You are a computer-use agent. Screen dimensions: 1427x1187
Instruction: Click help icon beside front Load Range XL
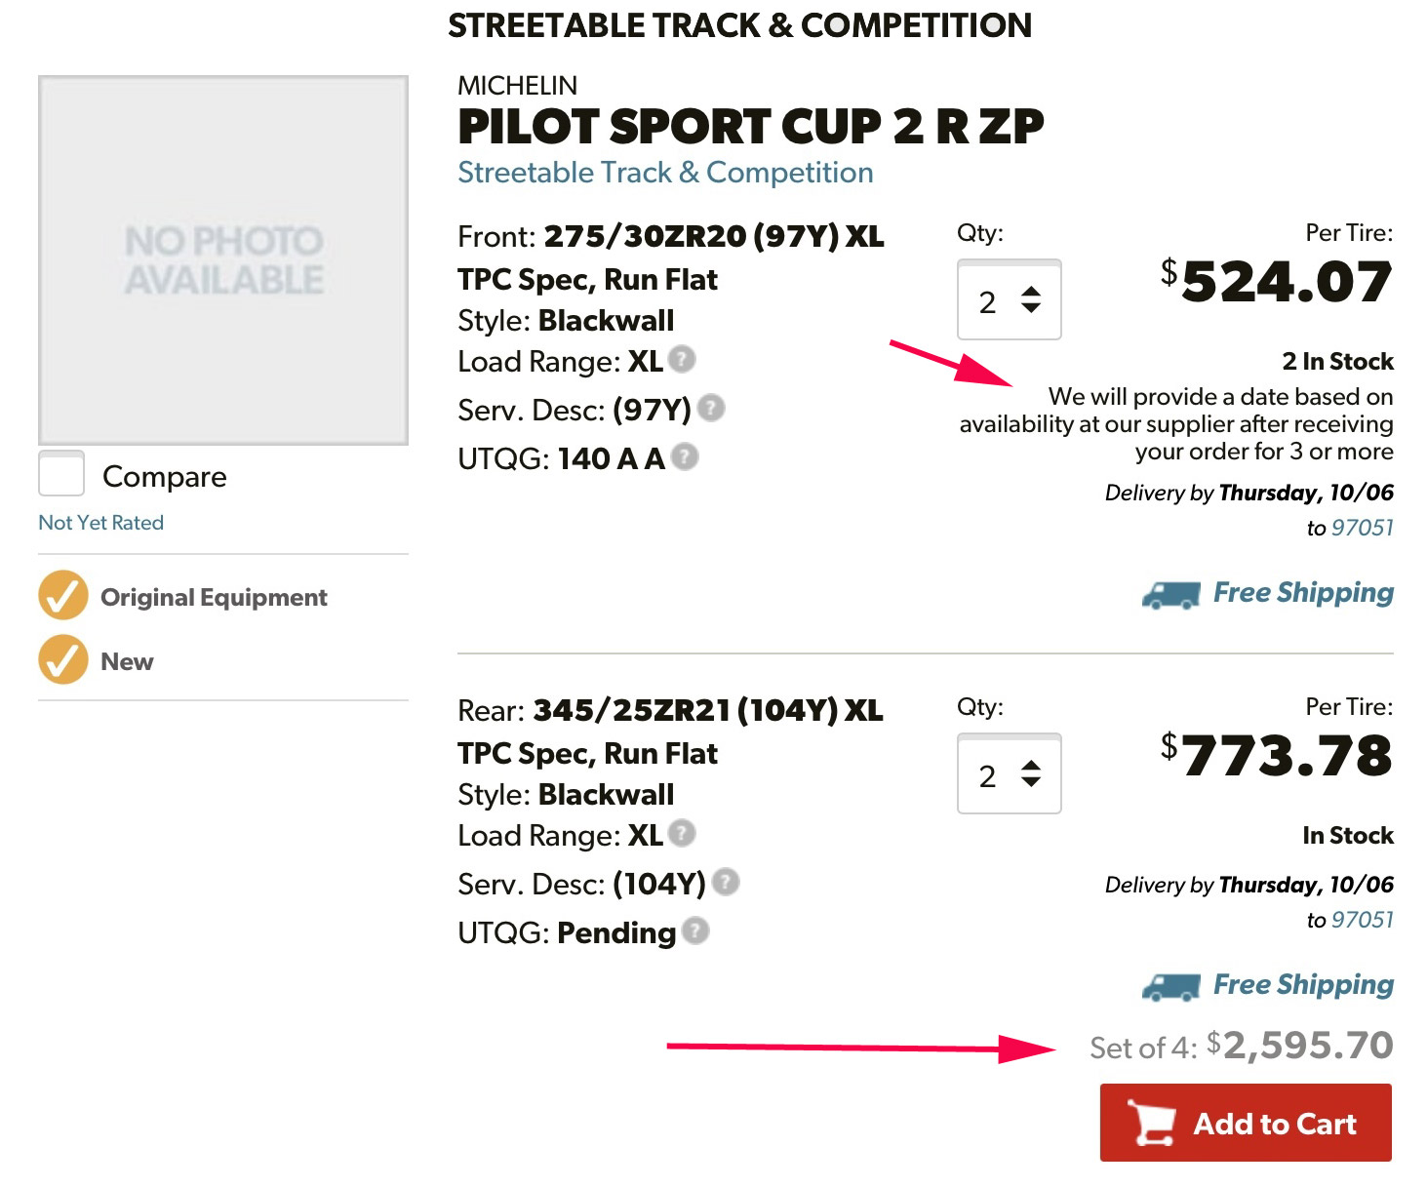(683, 359)
